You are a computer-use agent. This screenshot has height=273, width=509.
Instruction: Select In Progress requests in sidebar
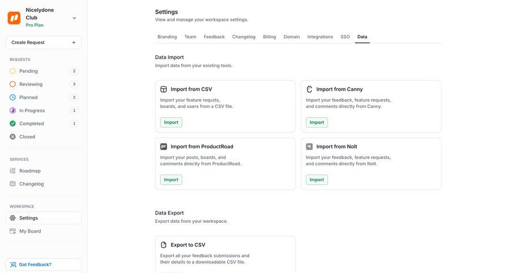32,111
